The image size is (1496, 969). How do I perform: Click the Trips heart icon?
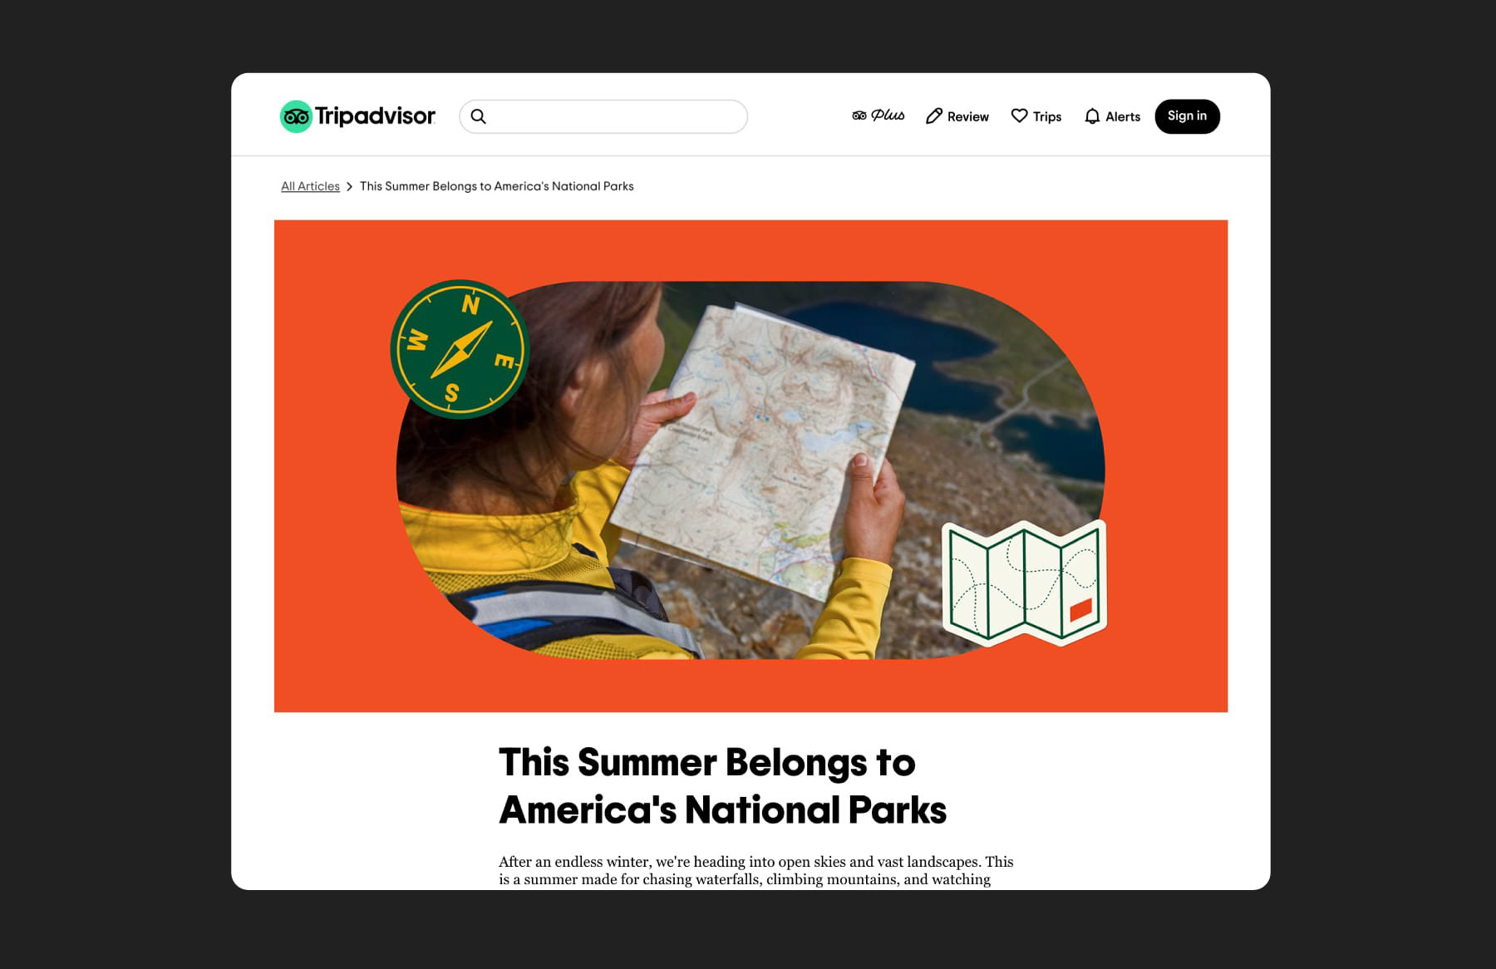coord(1019,116)
